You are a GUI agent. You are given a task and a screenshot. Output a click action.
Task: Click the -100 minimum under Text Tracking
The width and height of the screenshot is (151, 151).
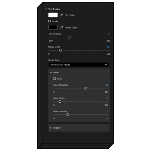click(x=51, y=41)
